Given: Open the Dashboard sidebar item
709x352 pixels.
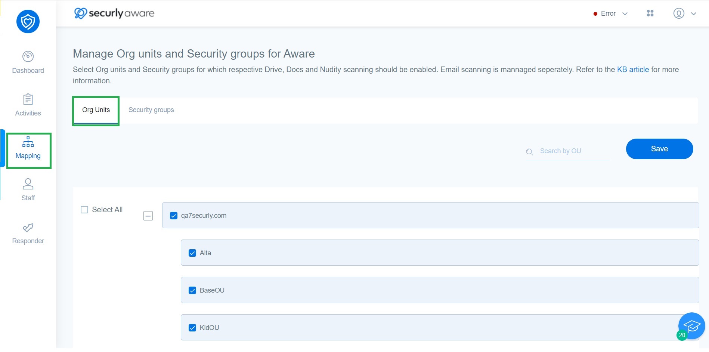Looking at the screenshot, I should [28, 62].
